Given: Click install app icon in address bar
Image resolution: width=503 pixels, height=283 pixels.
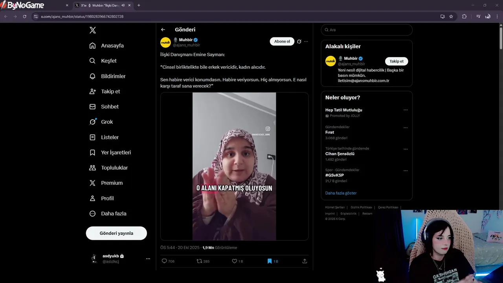Looking at the screenshot, I should (x=442, y=17).
